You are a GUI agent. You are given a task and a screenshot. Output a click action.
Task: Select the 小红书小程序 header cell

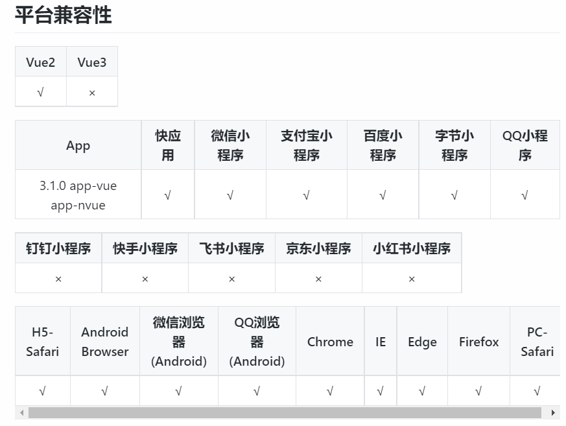coord(411,248)
